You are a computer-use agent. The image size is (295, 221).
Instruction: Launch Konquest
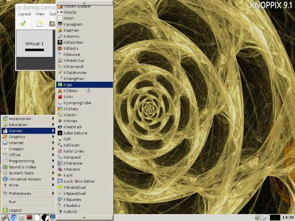[x=84, y=157]
